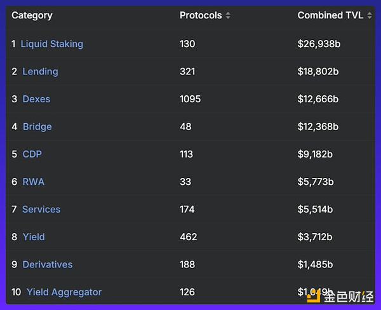This screenshot has height=310, width=381.
Task: Go to the Dexes category
Action: point(36,99)
